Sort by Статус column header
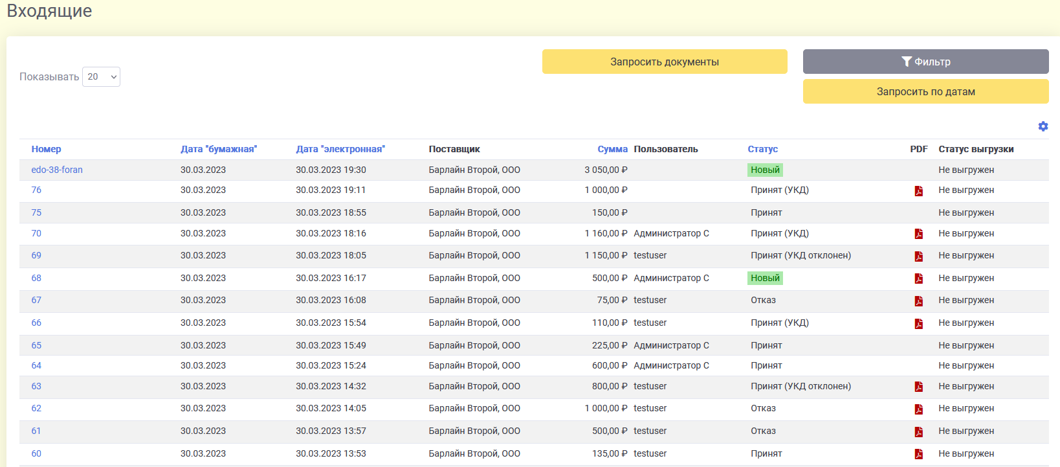Viewport: 1060px width, 467px height. pyautogui.click(x=762, y=149)
